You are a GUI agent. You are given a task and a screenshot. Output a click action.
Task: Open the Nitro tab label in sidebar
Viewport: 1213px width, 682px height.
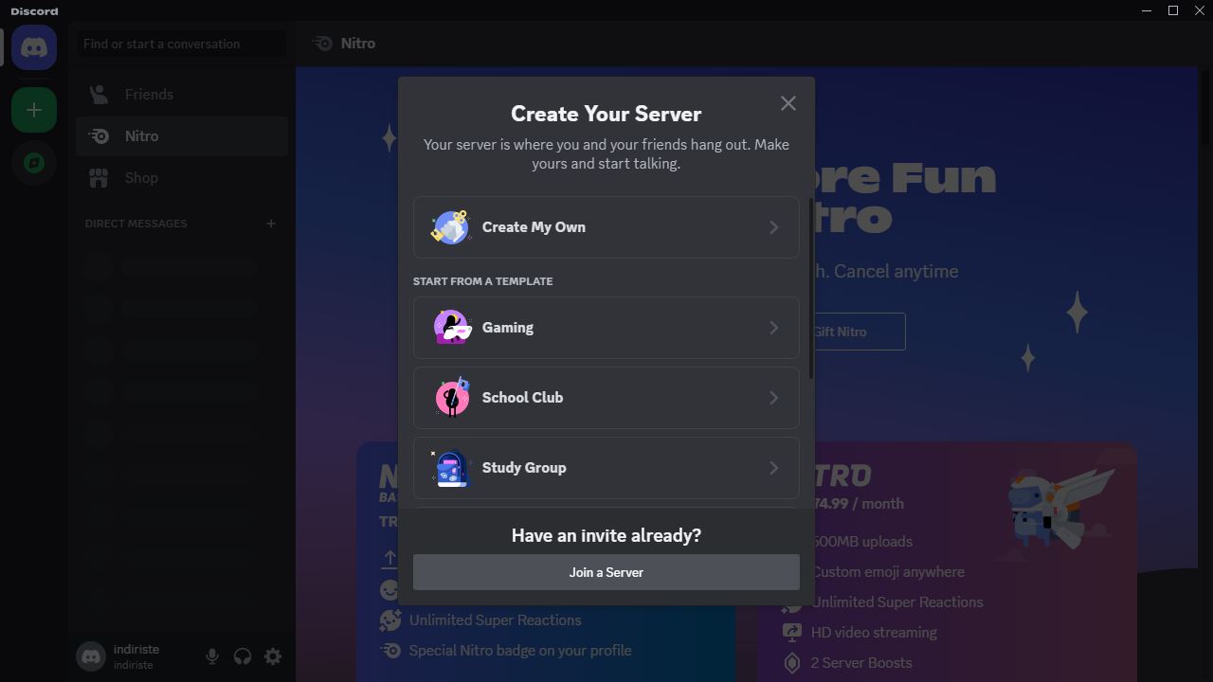click(141, 136)
